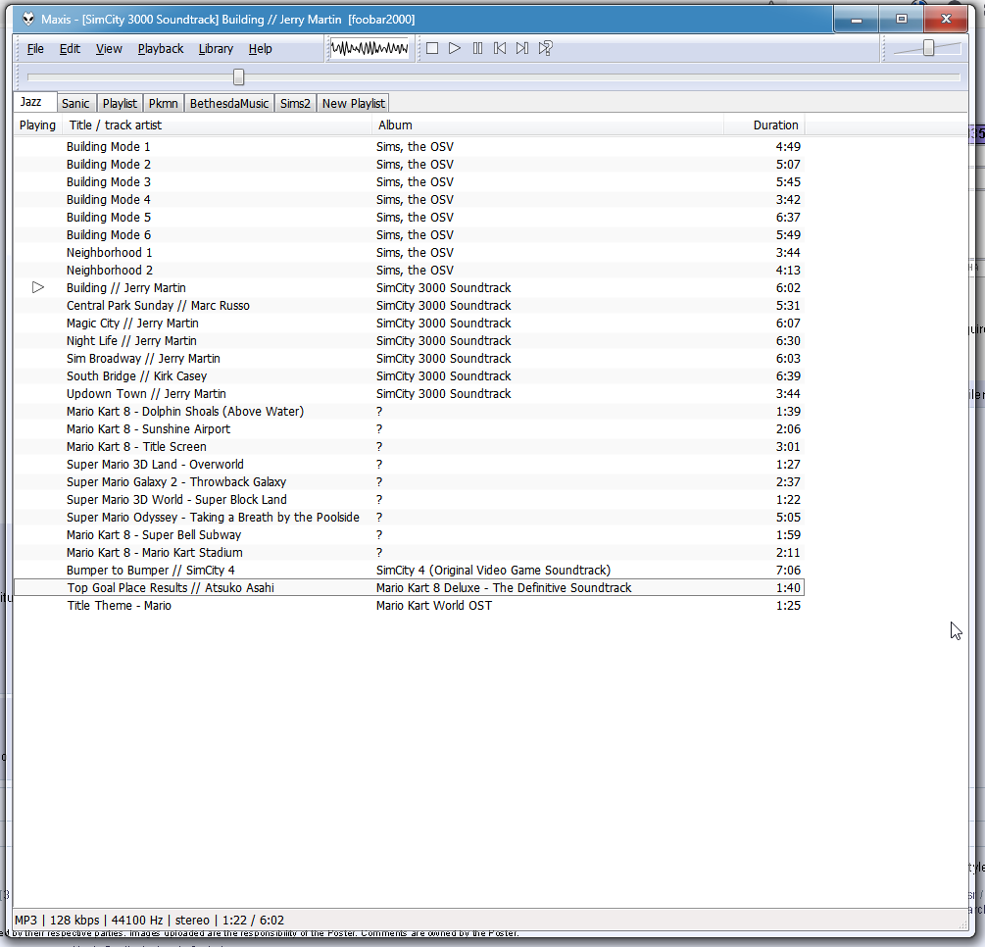Image resolution: width=985 pixels, height=947 pixels.
Task: Maximize the foobar2000 window
Action: pyautogui.click(x=902, y=20)
